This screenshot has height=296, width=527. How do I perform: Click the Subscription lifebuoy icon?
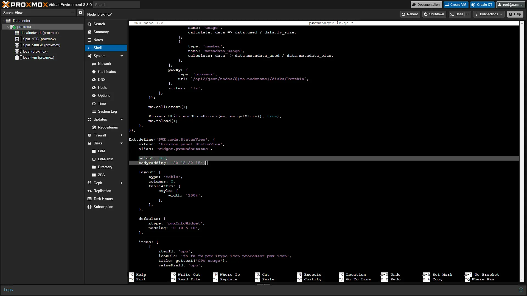[x=89, y=207]
